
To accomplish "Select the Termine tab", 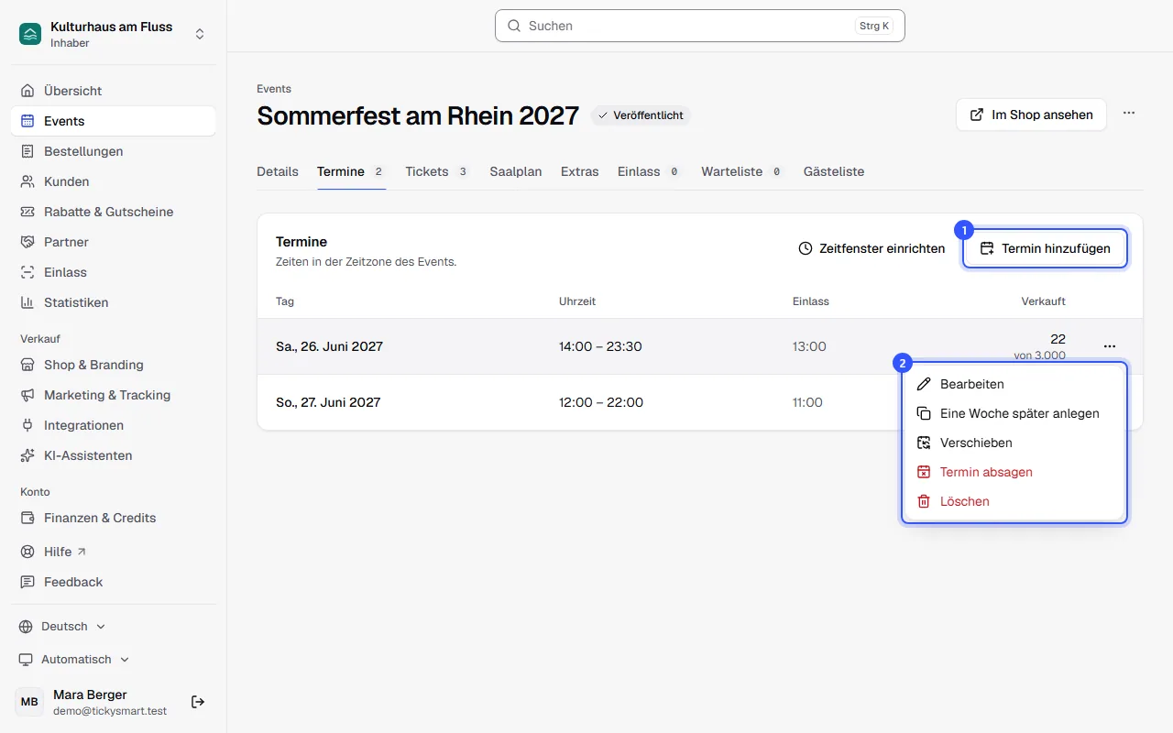I will click(352, 171).
